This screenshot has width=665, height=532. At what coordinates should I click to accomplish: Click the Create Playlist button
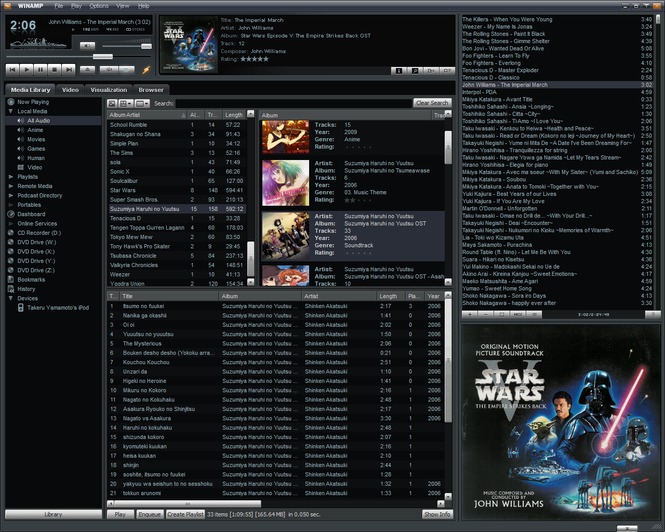(185, 514)
